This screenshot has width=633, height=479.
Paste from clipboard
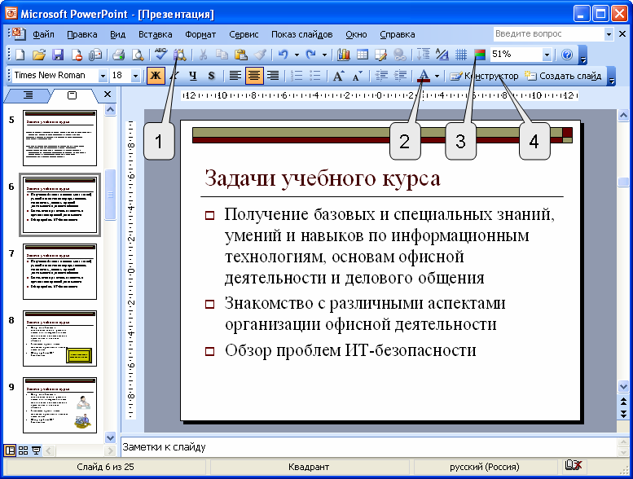pos(240,55)
